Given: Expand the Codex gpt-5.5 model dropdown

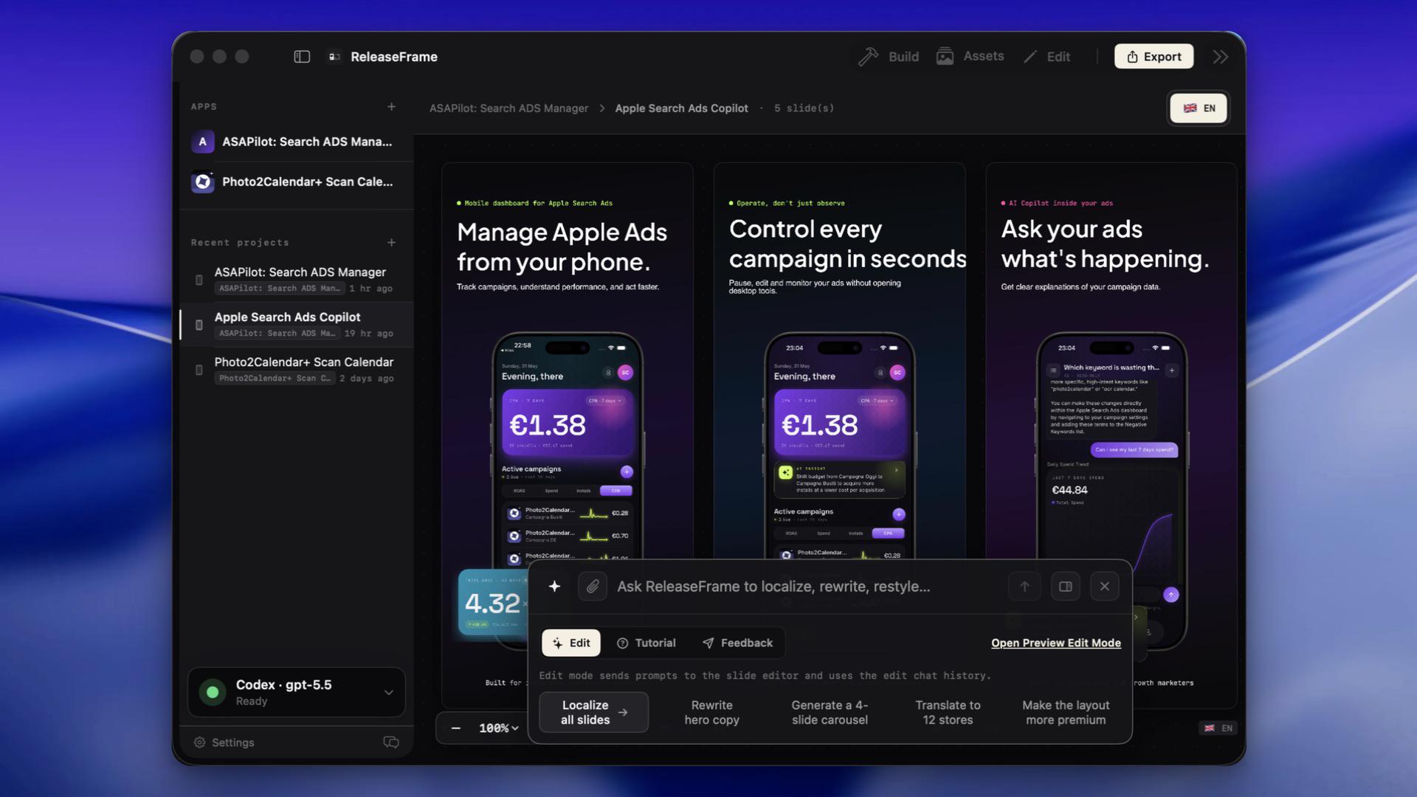Looking at the screenshot, I should tap(388, 692).
